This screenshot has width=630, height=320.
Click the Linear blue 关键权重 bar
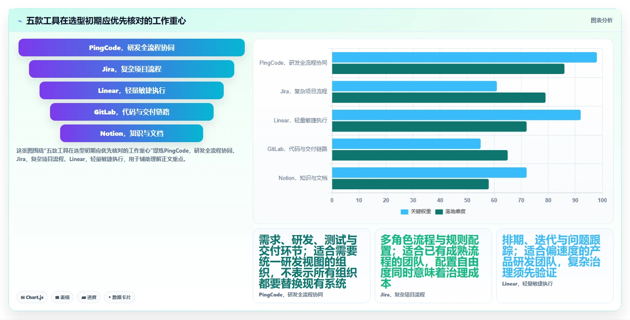point(456,115)
